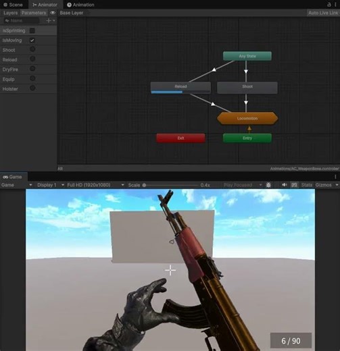Open the Play Focused dropdown

pyautogui.click(x=243, y=185)
